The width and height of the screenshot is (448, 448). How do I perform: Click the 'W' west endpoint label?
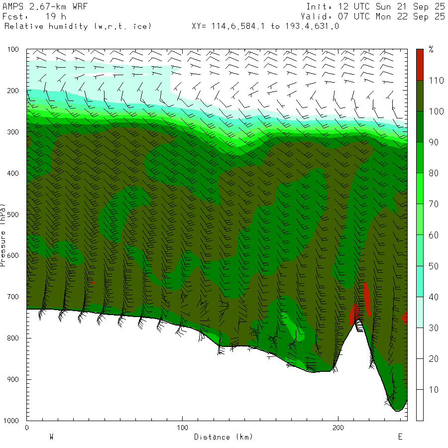51,437
